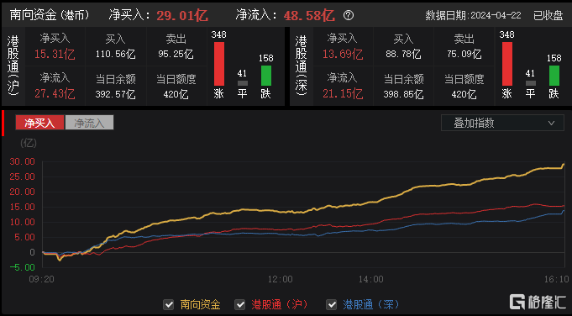Click the data date 2024-04-22
Screen dimensions: 572x316
(x=496, y=15)
